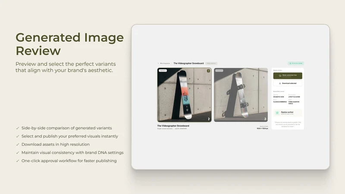Click Download assets in high resolution text
The height and width of the screenshot is (194, 345).
[x=56, y=144]
